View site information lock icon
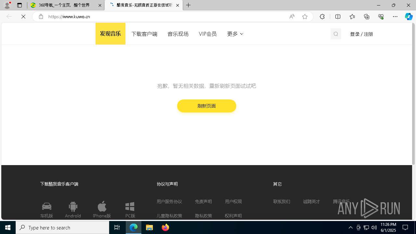Image resolution: width=416 pixels, height=234 pixels. point(41,17)
